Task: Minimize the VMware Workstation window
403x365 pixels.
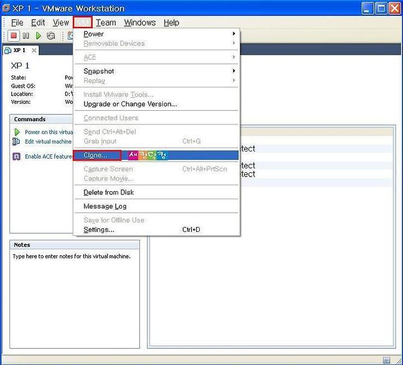Action: coord(368,8)
